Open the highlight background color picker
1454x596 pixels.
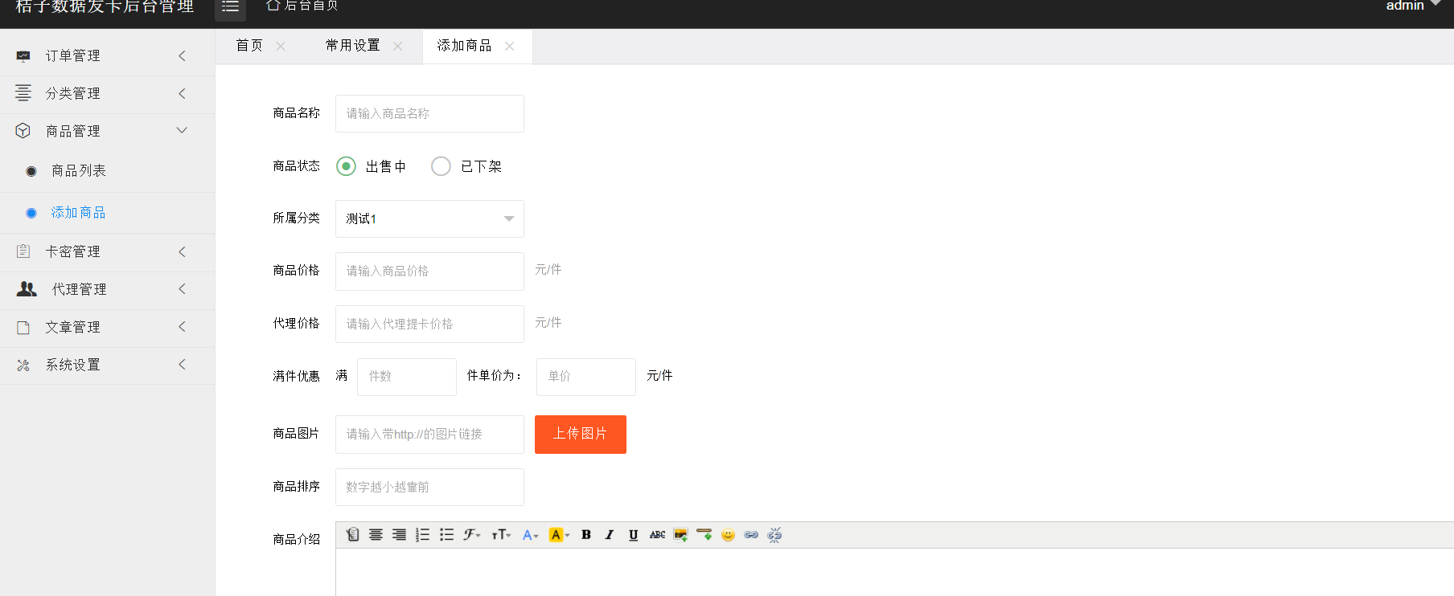coord(559,535)
